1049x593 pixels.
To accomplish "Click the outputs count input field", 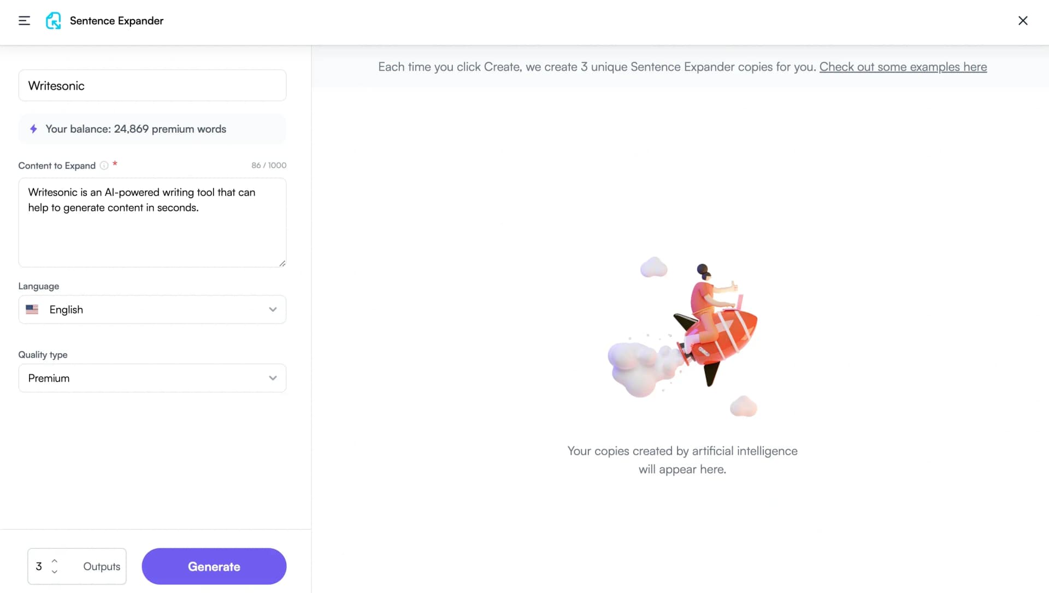I will 40,566.
